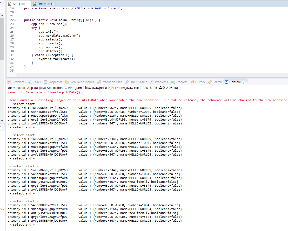Open the History view tab

(198, 82)
